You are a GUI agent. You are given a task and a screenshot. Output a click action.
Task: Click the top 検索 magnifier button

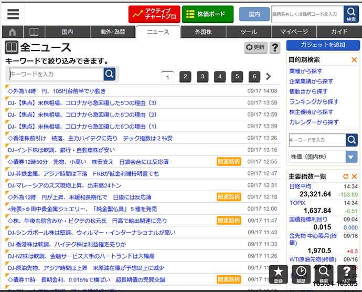pos(351,14)
